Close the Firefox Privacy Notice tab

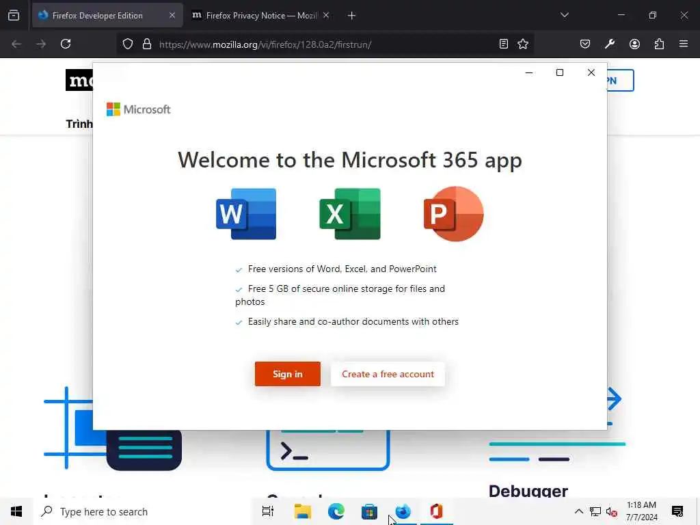[x=326, y=15]
